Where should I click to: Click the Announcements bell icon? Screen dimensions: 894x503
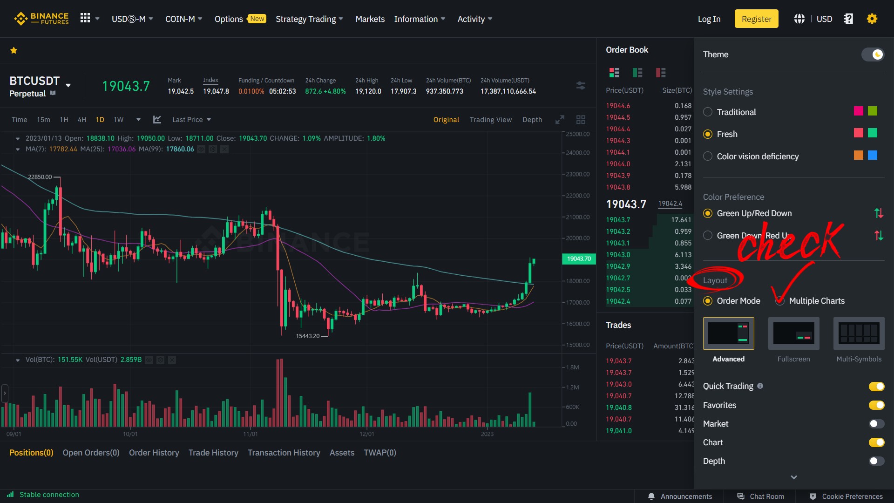click(x=651, y=496)
